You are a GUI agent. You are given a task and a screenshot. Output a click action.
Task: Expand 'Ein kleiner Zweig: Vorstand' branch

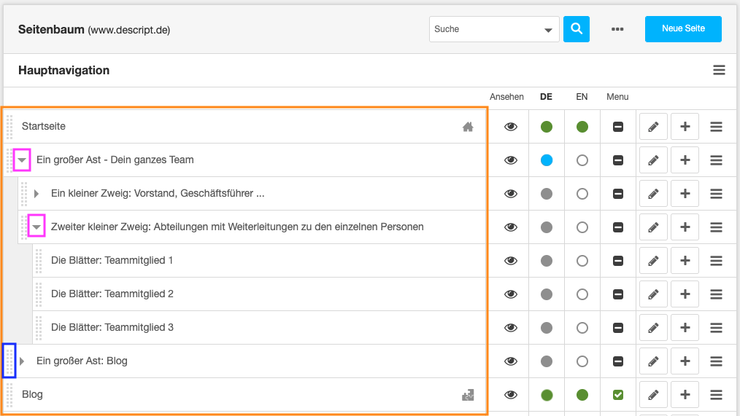(36, 194)
